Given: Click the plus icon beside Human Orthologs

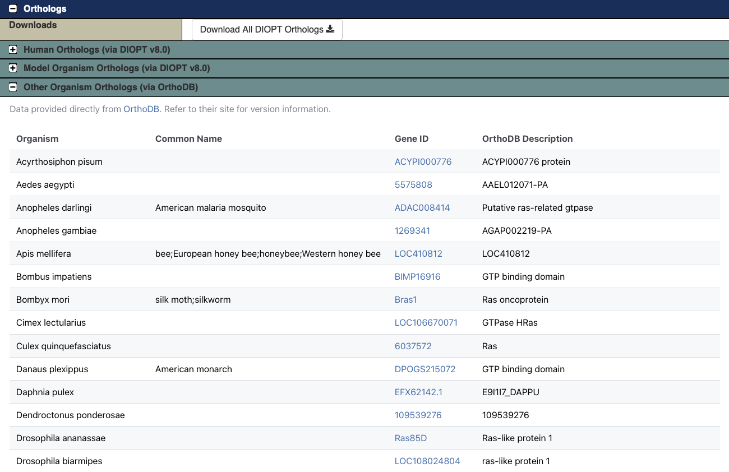Looking at the screenshot, I should click(12, 49).
